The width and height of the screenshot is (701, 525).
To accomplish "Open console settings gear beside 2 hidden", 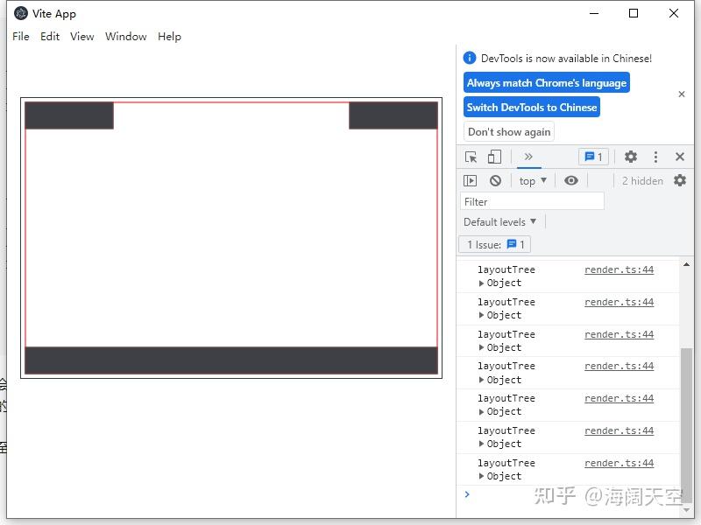I will (680, 180).
